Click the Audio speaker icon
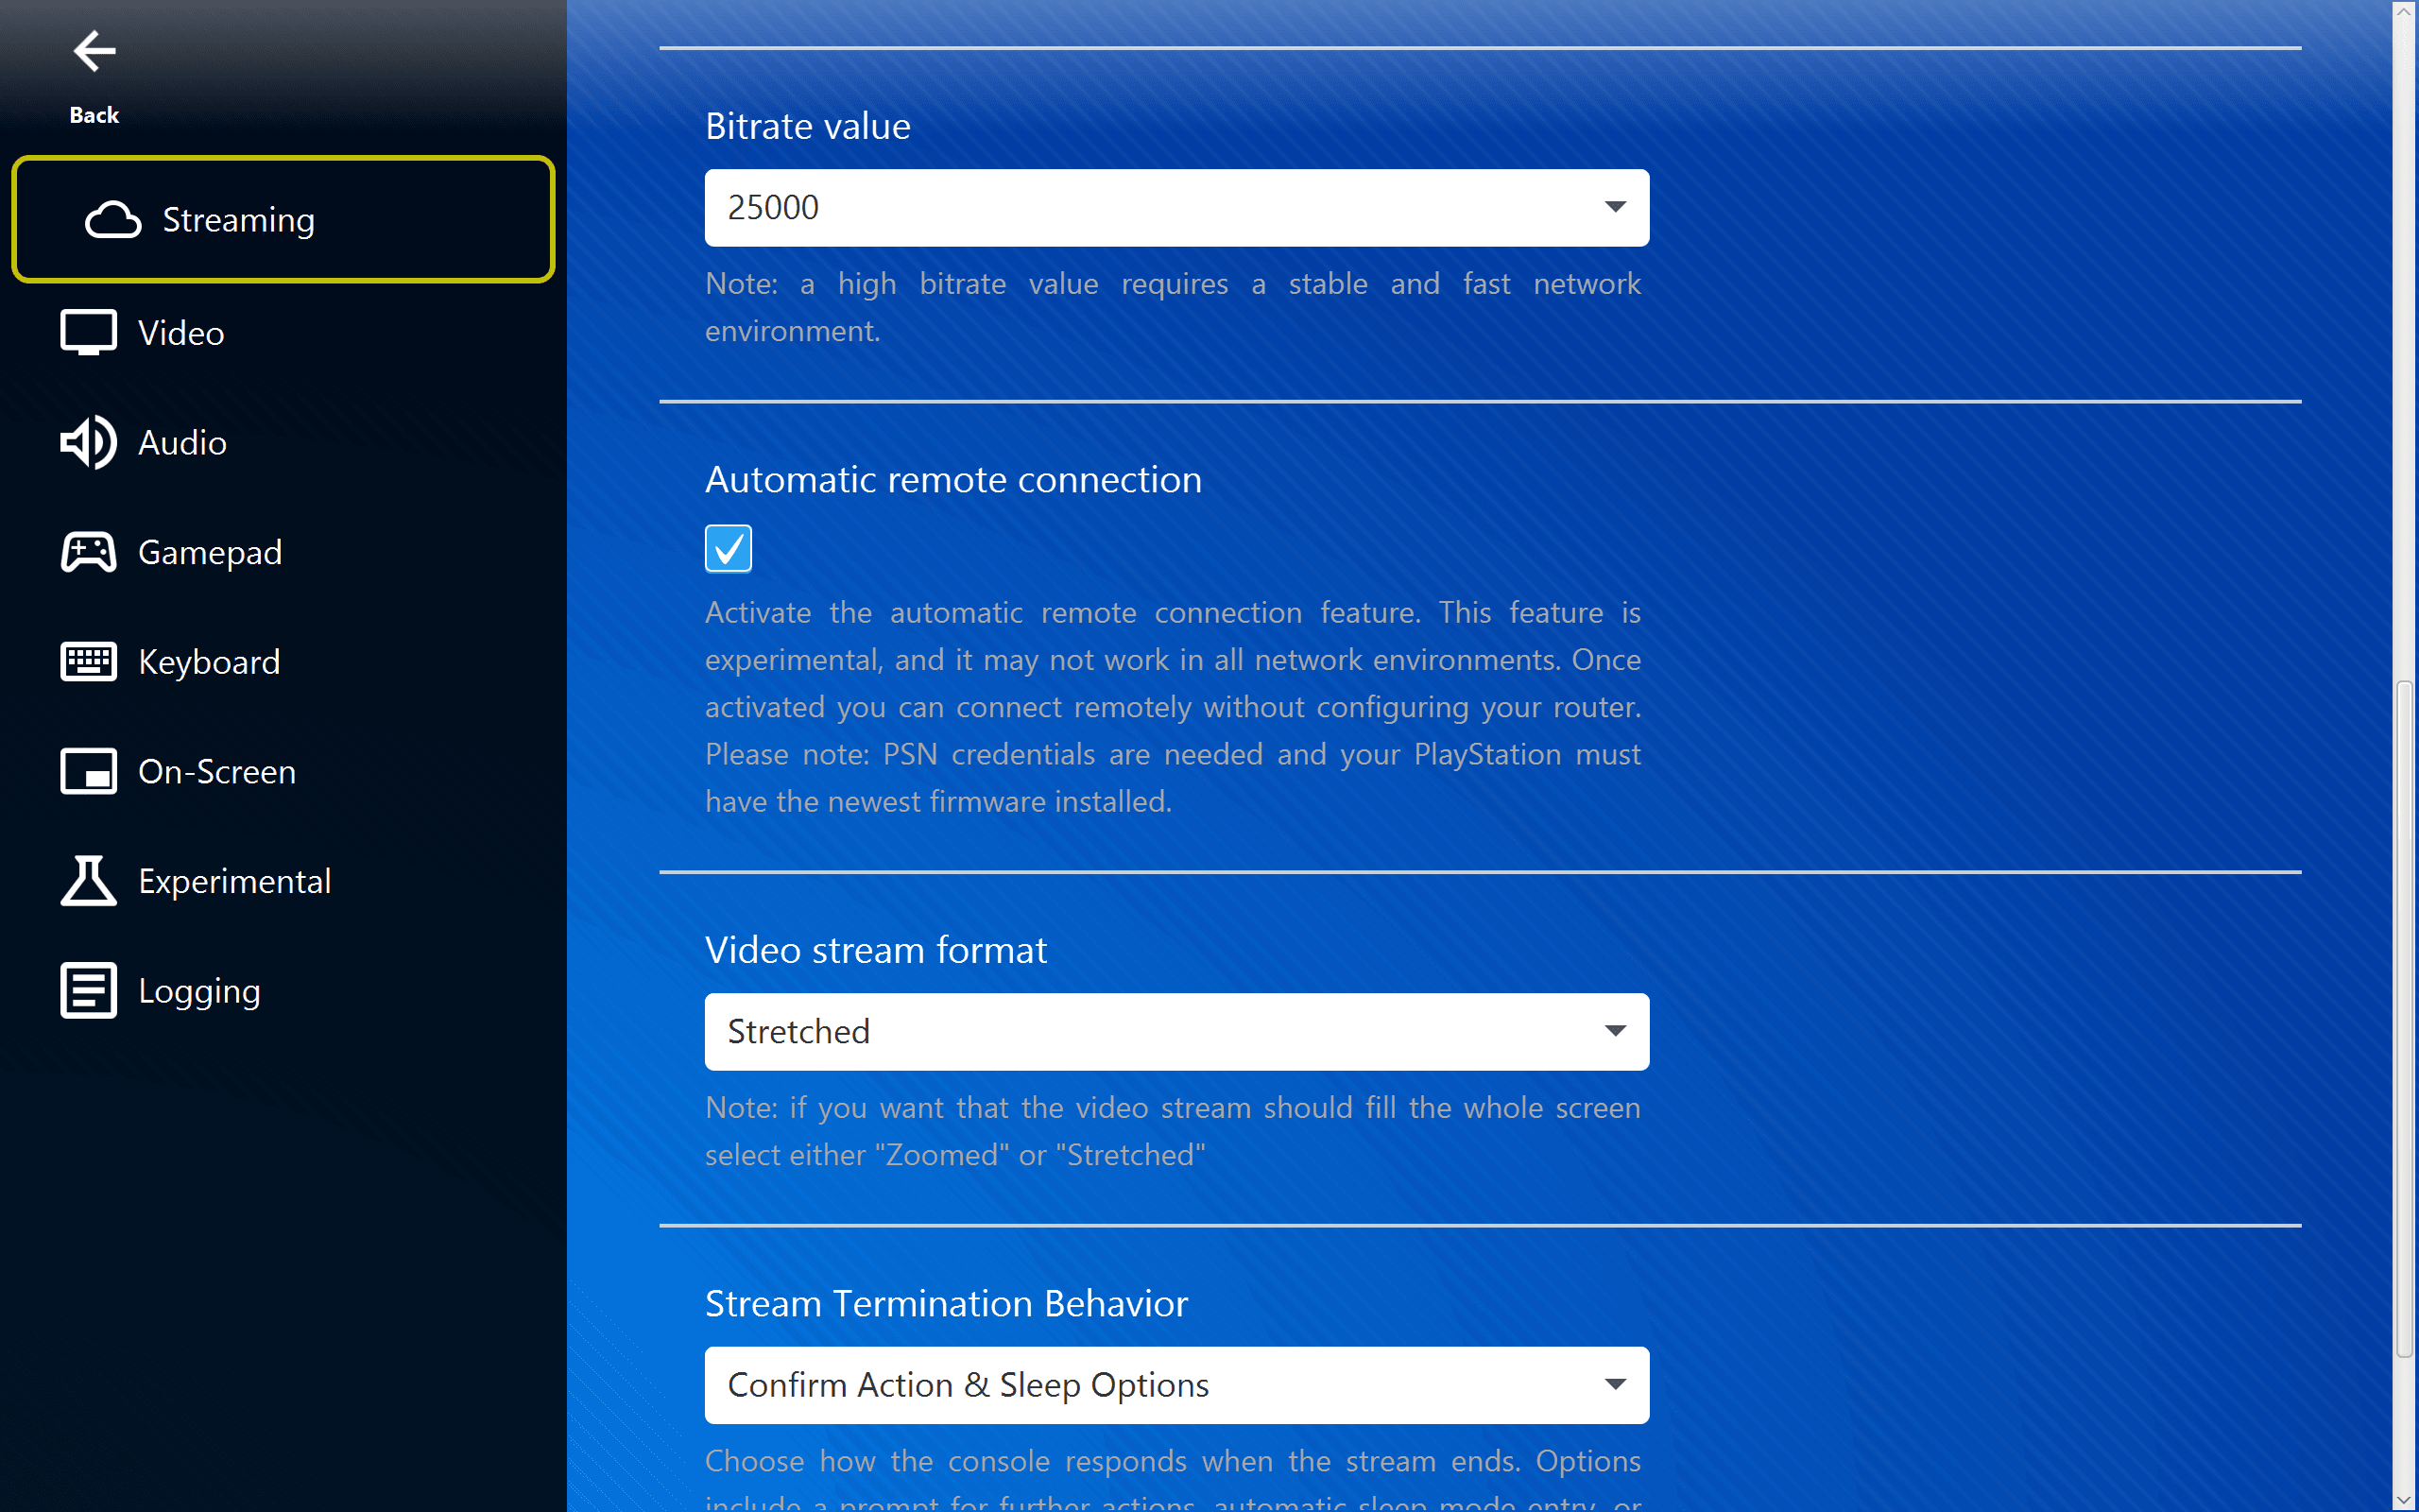 tap(88, 442)
